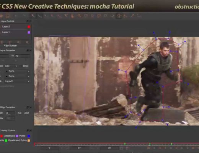Click the first layer icon button above Align Surface
Image resolution: width=199 pixels, height=153 pixels.
[x=2, y=42]
